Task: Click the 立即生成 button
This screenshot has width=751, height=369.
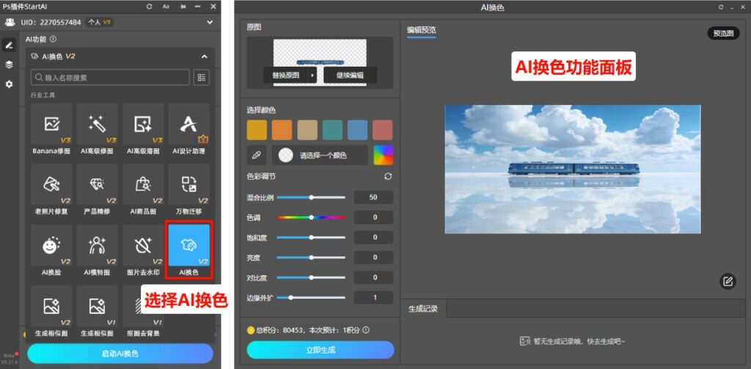Action: 320,350
